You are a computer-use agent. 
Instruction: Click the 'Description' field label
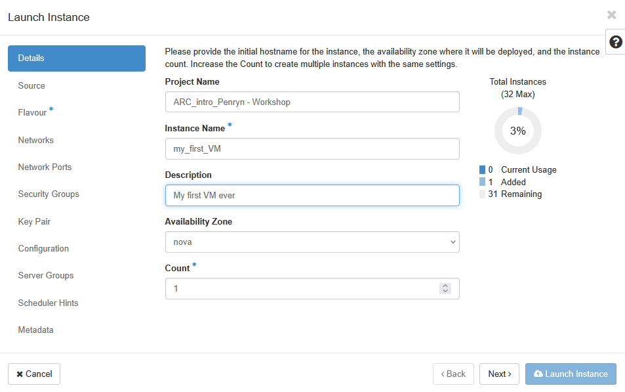tap(188, 175)
